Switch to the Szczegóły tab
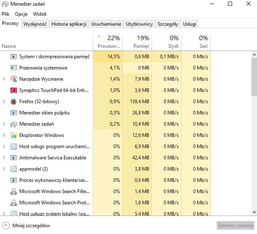The width and height of the screenshot is (257, 234). pyautogui.click(x=168, y=24)
